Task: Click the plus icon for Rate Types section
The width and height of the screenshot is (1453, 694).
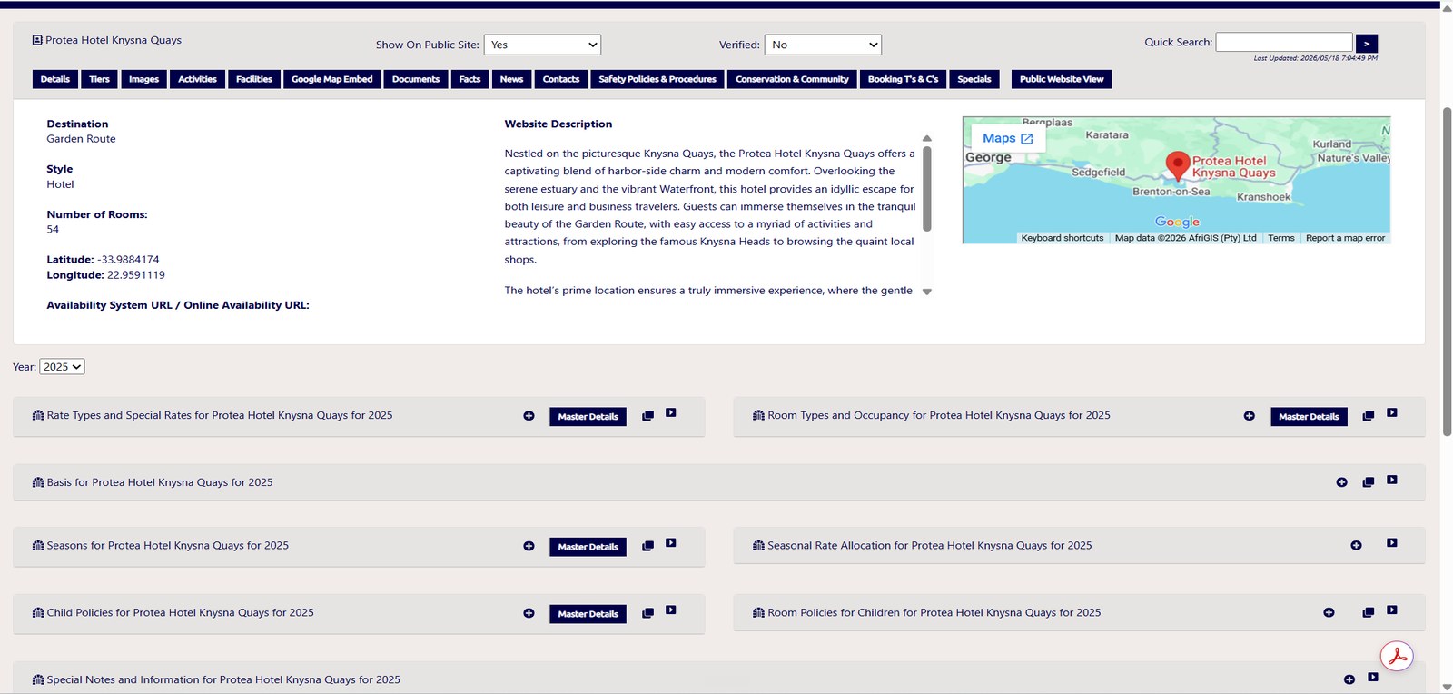Action: click(529, 416)
